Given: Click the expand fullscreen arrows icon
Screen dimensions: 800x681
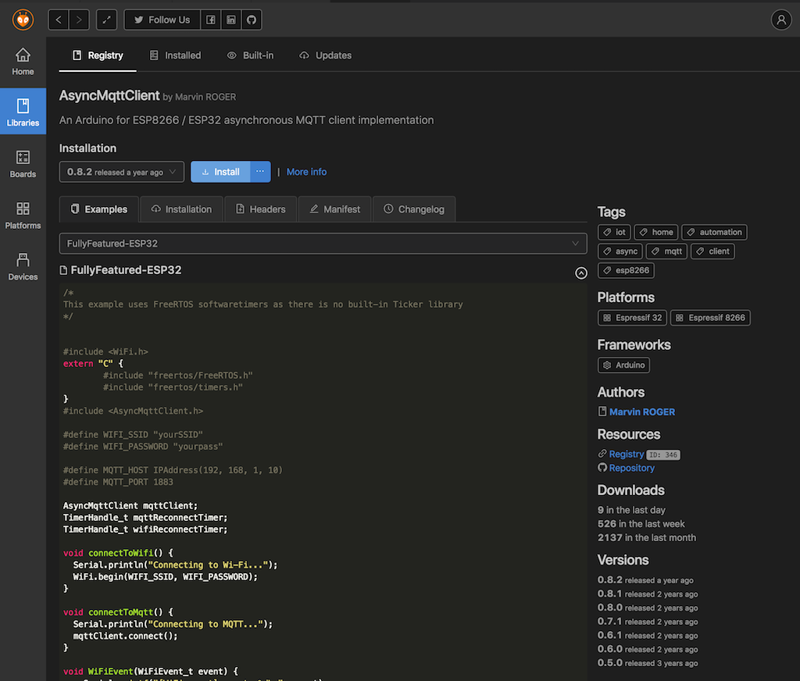Looking at the screenshot, I should (106, 20).
